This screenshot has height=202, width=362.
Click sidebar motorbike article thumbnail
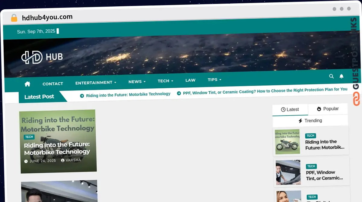coord(287,142)
